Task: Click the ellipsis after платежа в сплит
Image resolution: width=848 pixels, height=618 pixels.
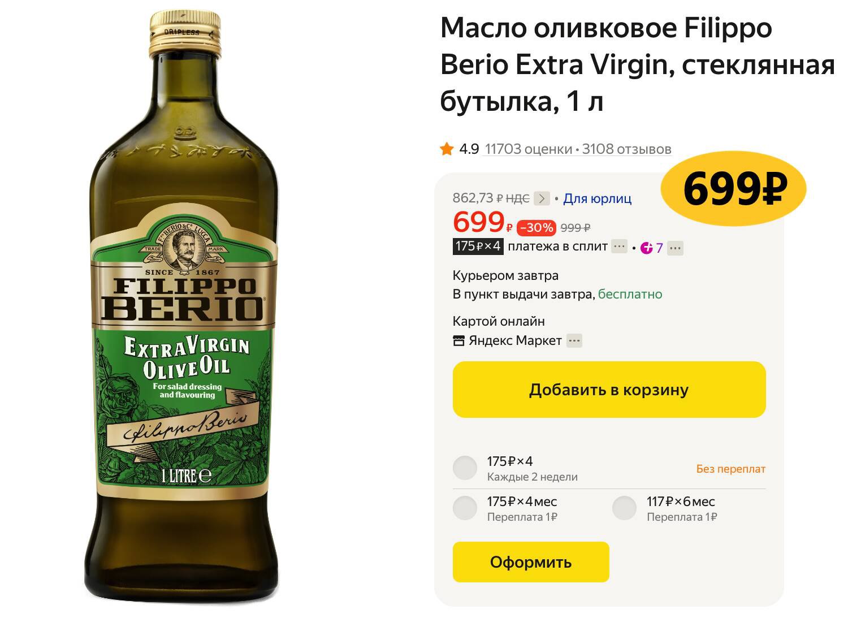Action: pos(617,247)
